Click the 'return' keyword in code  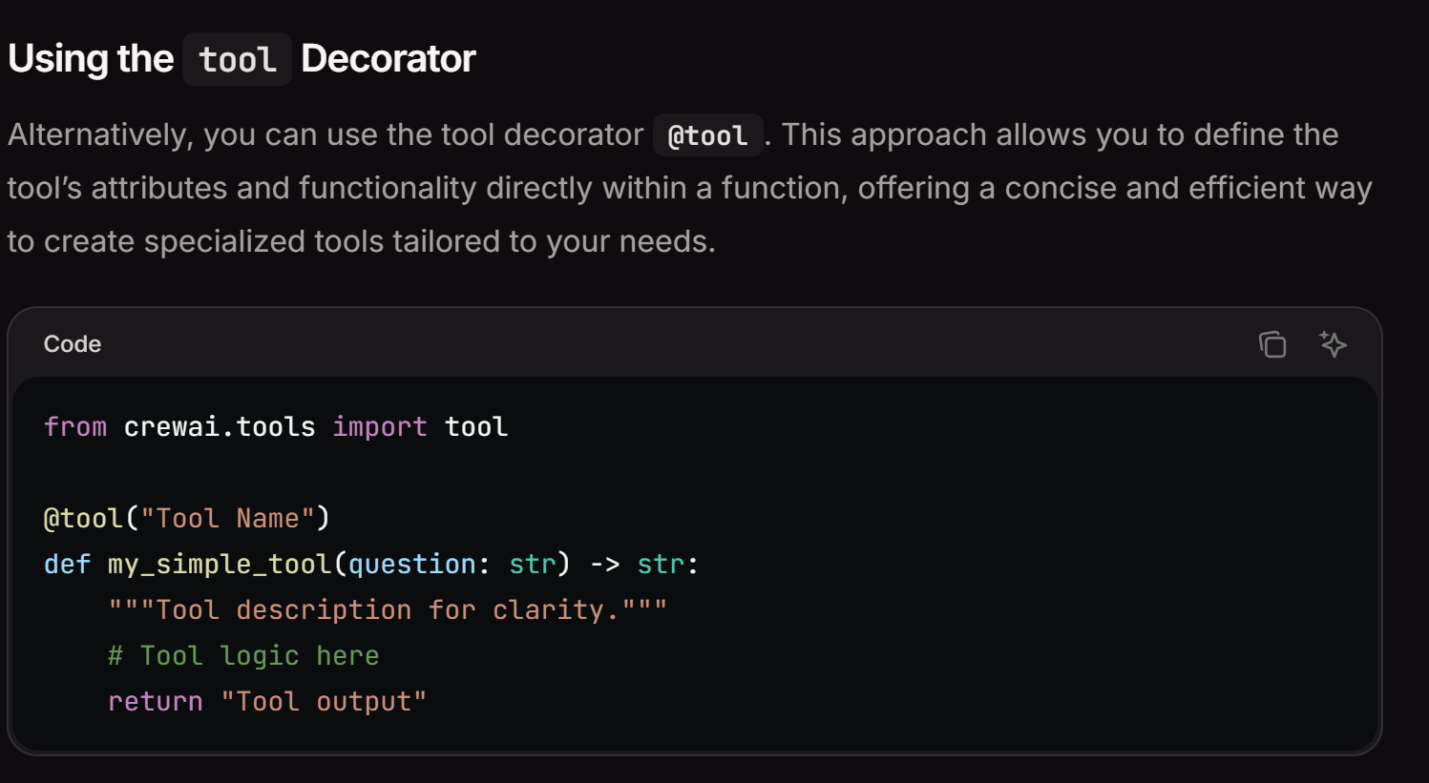click(155, 701)
